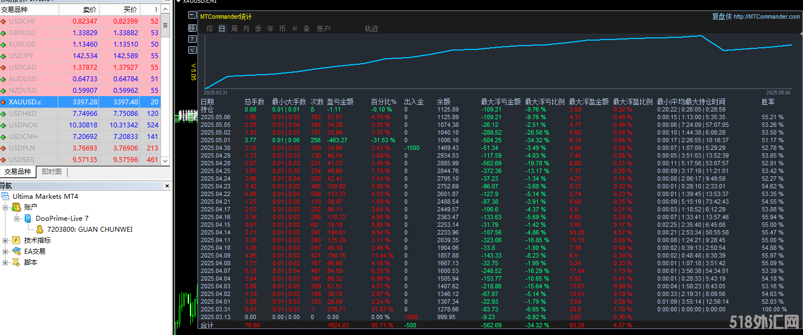The height and width of the screenshot is (335, 803).
Task: Open the http://MTCommander.com link
Action: click(x=767, y=16)
